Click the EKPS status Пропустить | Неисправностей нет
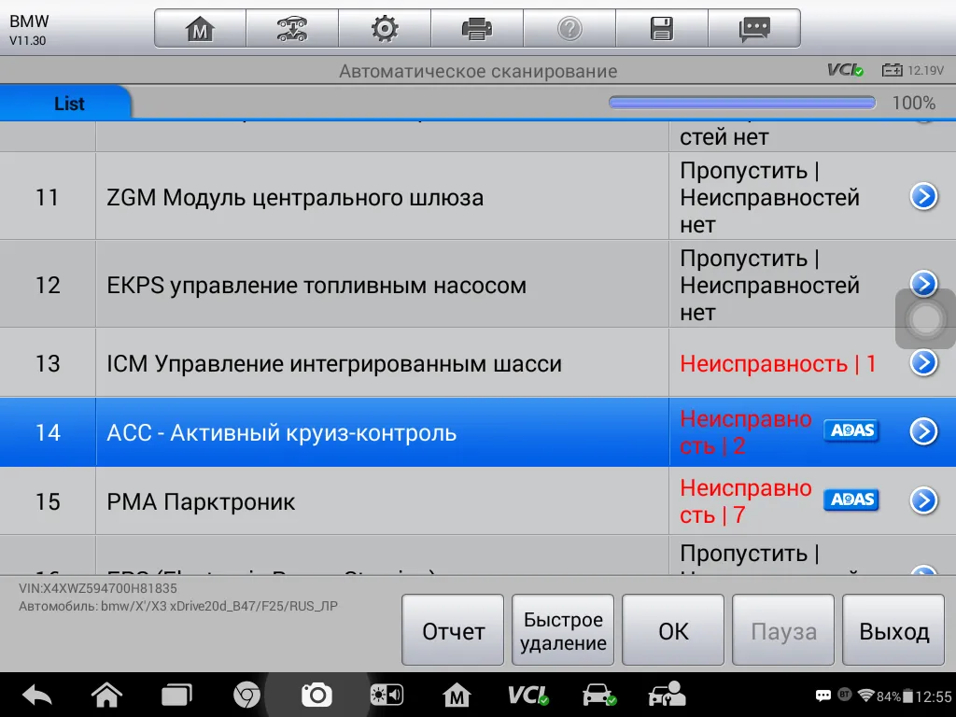The width and height of the screenshot is (956, 717). [769, 286]
